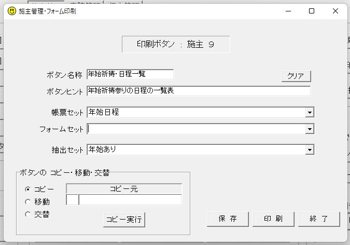Viewport: 350px width, 245px height.
Task: Click the wide copy-source field under コピー元
Action: point(130,200)
